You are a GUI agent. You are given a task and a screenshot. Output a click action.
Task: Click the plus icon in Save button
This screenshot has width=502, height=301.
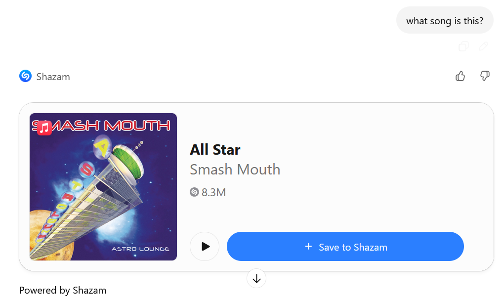coord(308,247)
